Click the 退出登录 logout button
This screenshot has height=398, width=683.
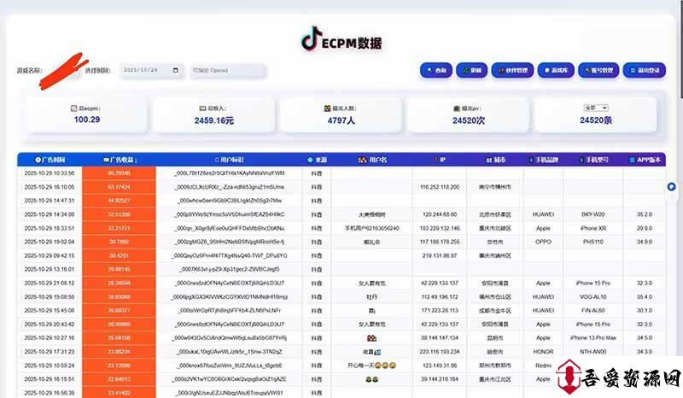pos(643,71)
